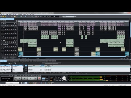Screen dimensions: 131x98
Task: Switch to the Soundpool tab
Action: [x=3, y=61]
